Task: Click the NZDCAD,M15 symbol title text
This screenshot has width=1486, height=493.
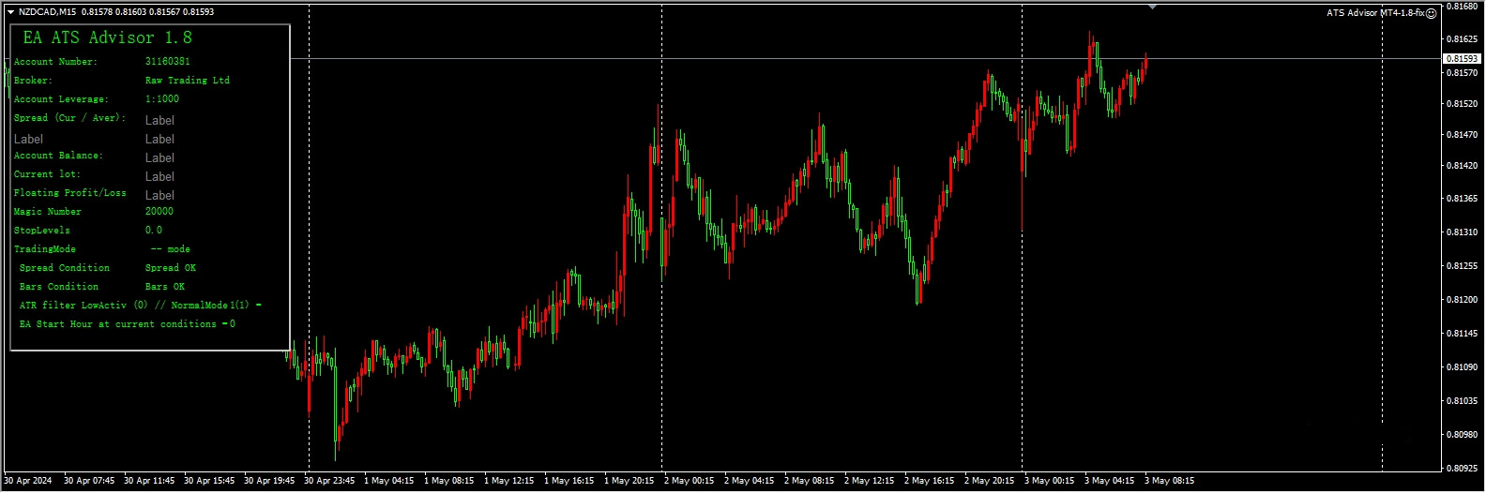Action: pyautogui.click(x=49, y=12)
